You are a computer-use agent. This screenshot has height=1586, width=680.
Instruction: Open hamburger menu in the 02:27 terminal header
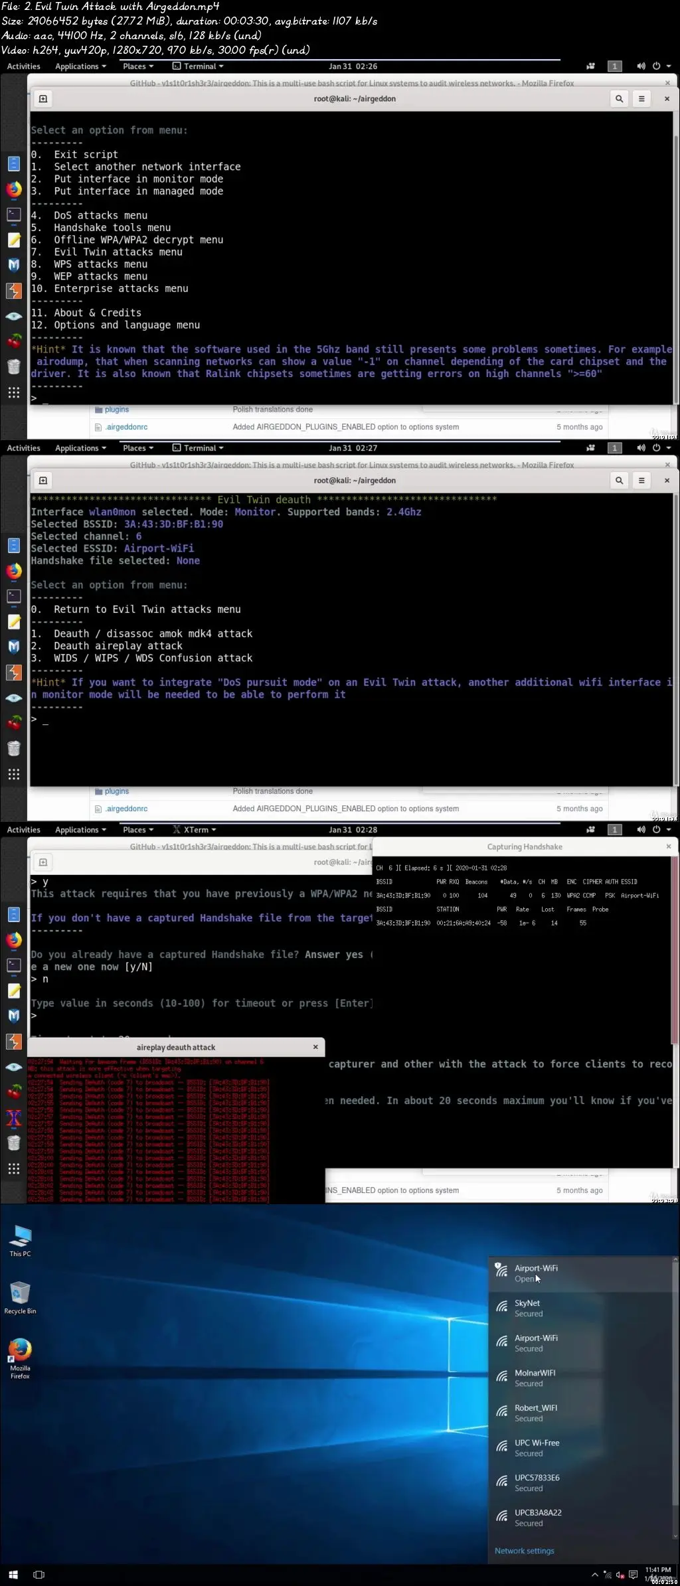[x=641, y=481]
